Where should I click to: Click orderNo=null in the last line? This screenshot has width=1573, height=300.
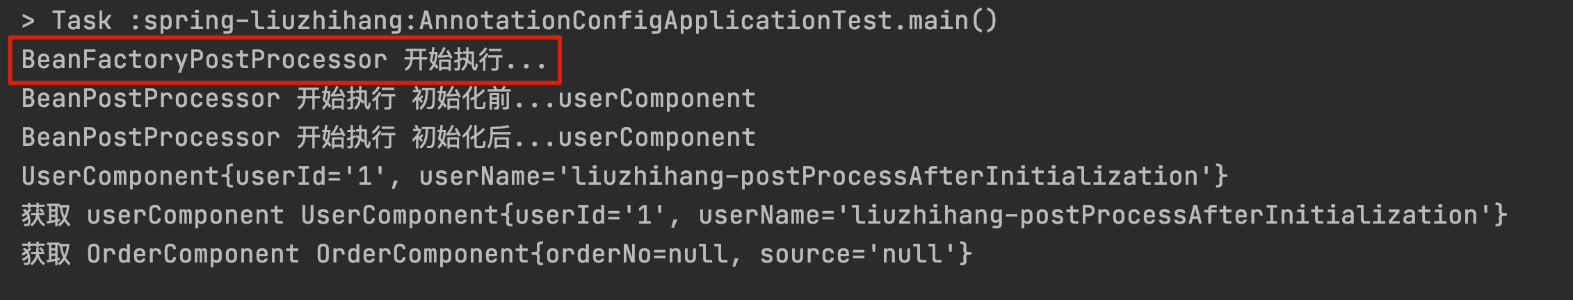637,254
